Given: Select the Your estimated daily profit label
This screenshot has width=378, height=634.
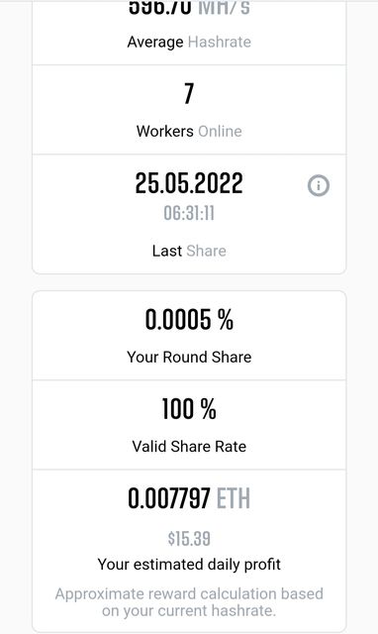Looking at the screenshot, I should (189, 564).
